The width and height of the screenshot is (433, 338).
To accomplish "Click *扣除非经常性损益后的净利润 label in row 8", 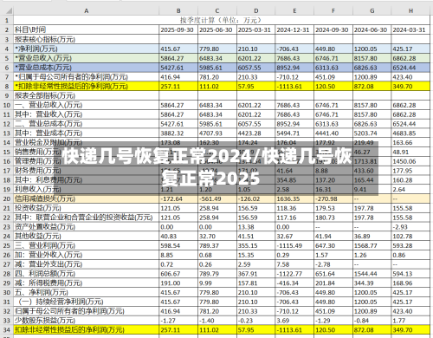I will (71, 86).
